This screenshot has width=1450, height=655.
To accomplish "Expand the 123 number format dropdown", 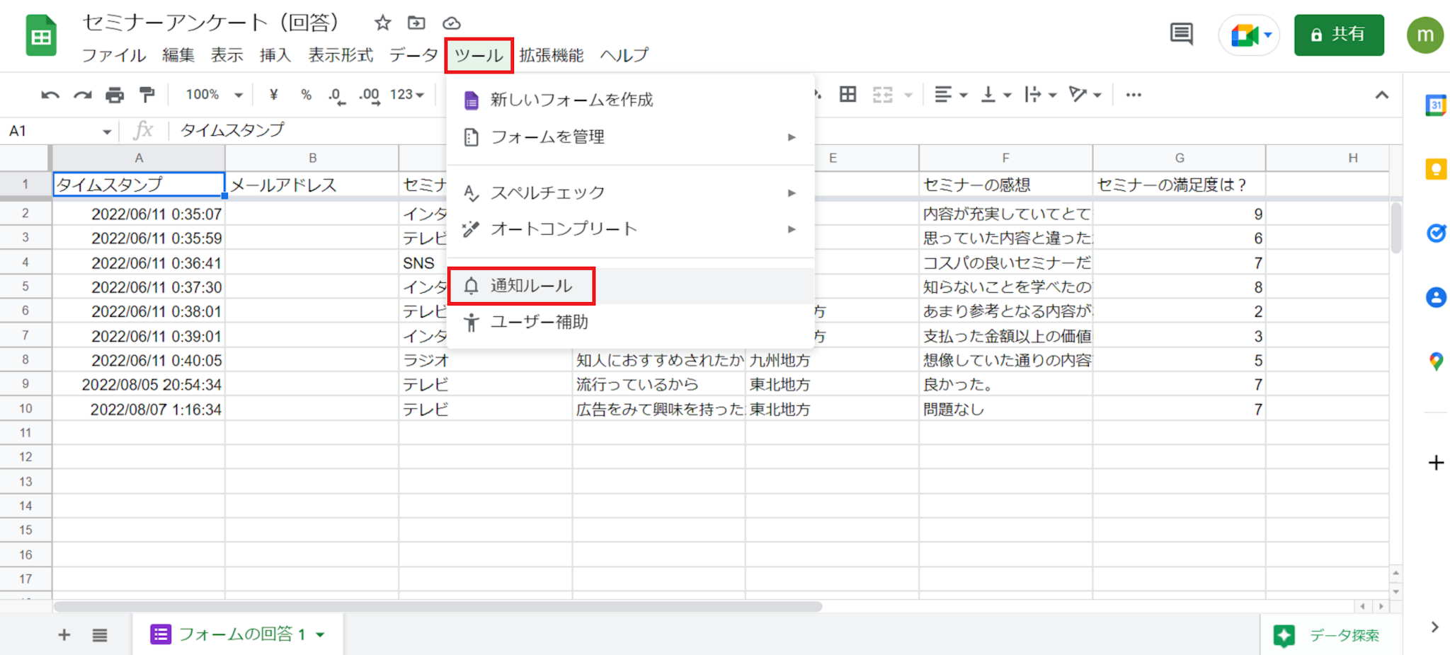I will pyautogui.click(x=407, y=95).
